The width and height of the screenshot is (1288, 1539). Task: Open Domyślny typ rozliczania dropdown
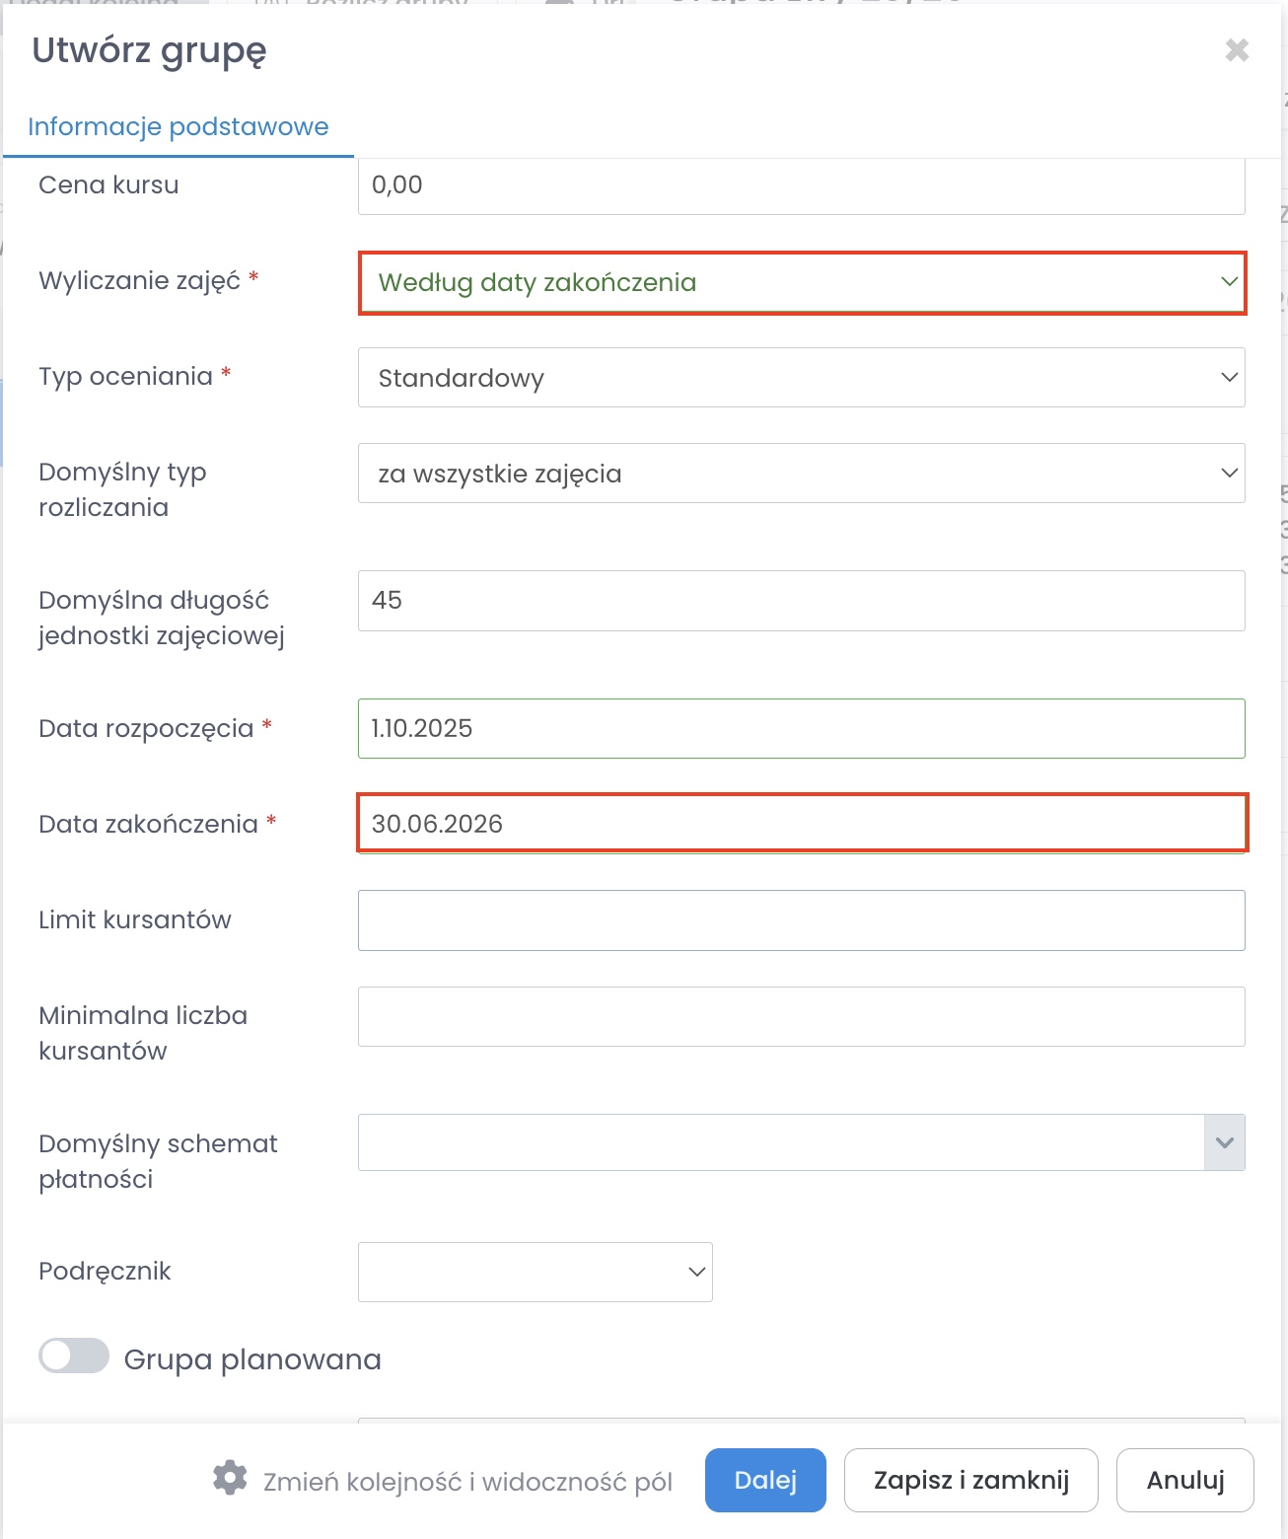point(801,474)
